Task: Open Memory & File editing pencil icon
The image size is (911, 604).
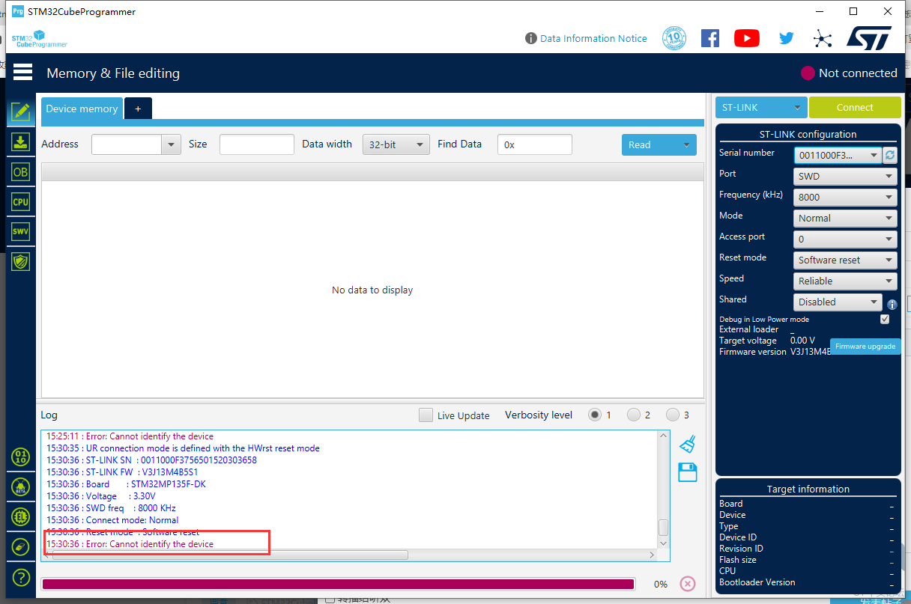Action: (20, 112)
